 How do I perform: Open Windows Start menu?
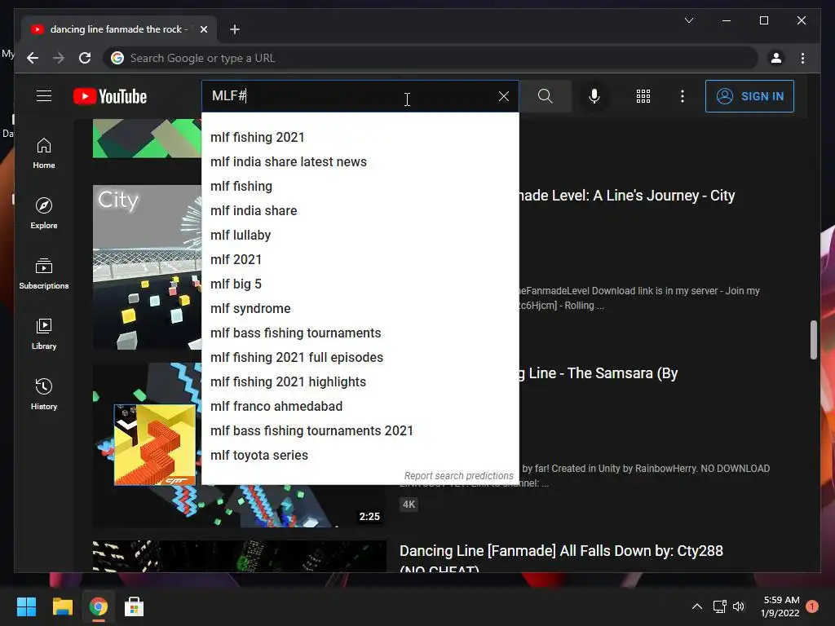pos(26,606)
